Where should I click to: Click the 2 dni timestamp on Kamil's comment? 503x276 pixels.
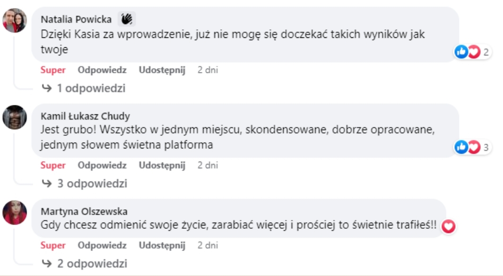[208, 165]
